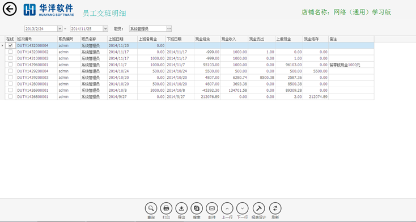The width and height of the screenshot is (416, 222).
Task: Click the 现金结存 column header
Action: pos(316,39)
